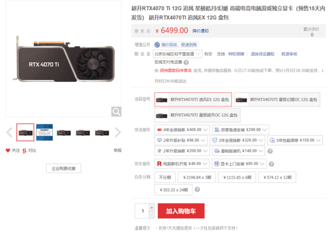The width and height of the screenshot is (336, 233).
Task: Click help icon beside 显卡上门安装 option
Action: coord(271,164)
